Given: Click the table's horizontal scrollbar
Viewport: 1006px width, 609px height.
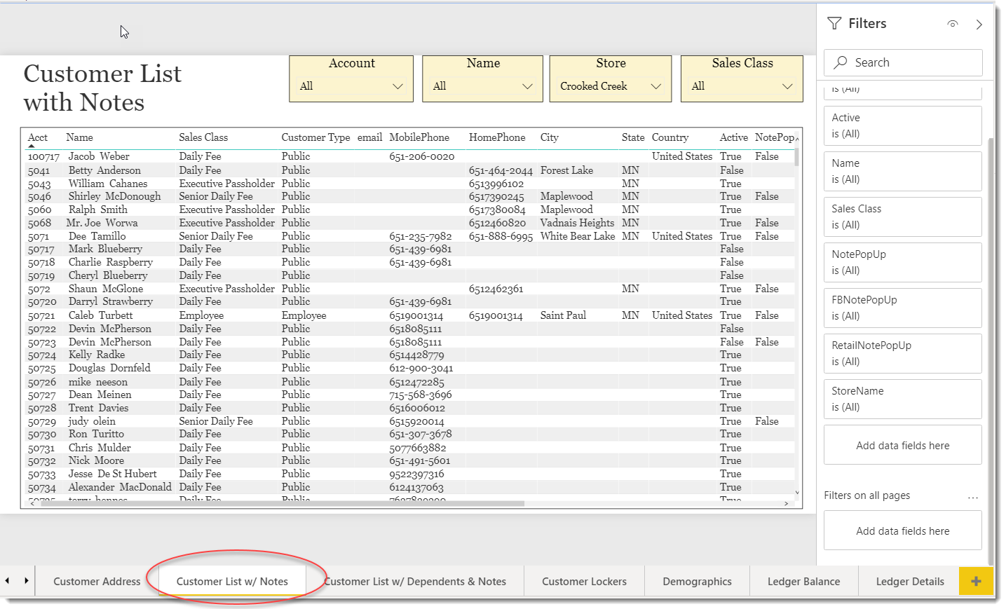Looking at the screenshot, I should [x=282, y=503].
